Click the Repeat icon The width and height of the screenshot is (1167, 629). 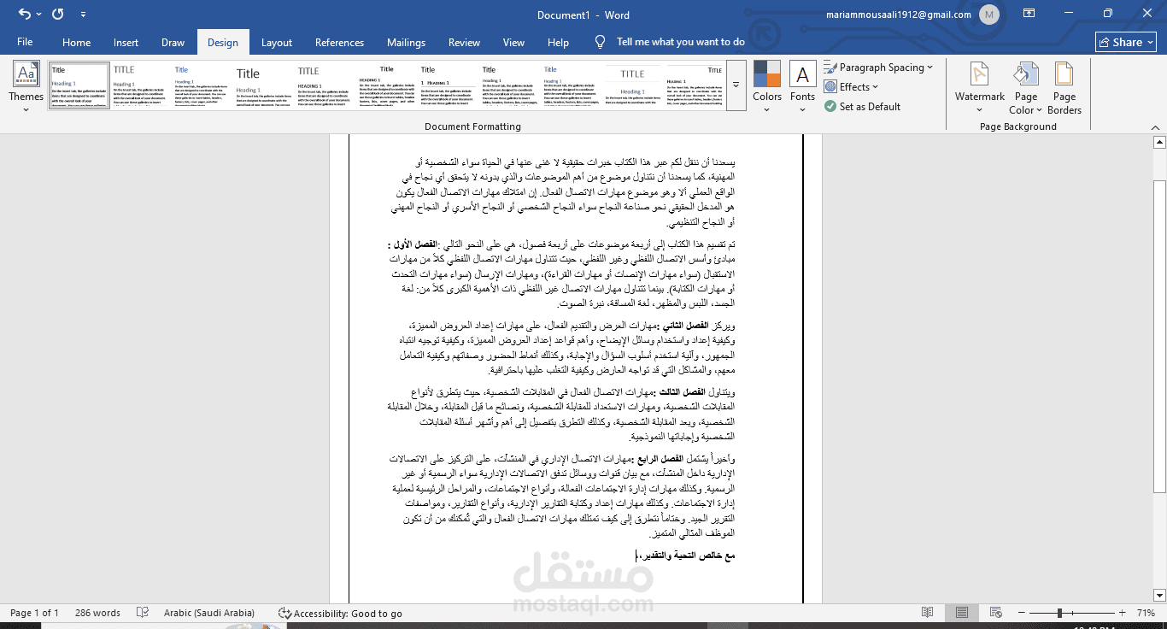pyautogui.click(x=56, y=13)
